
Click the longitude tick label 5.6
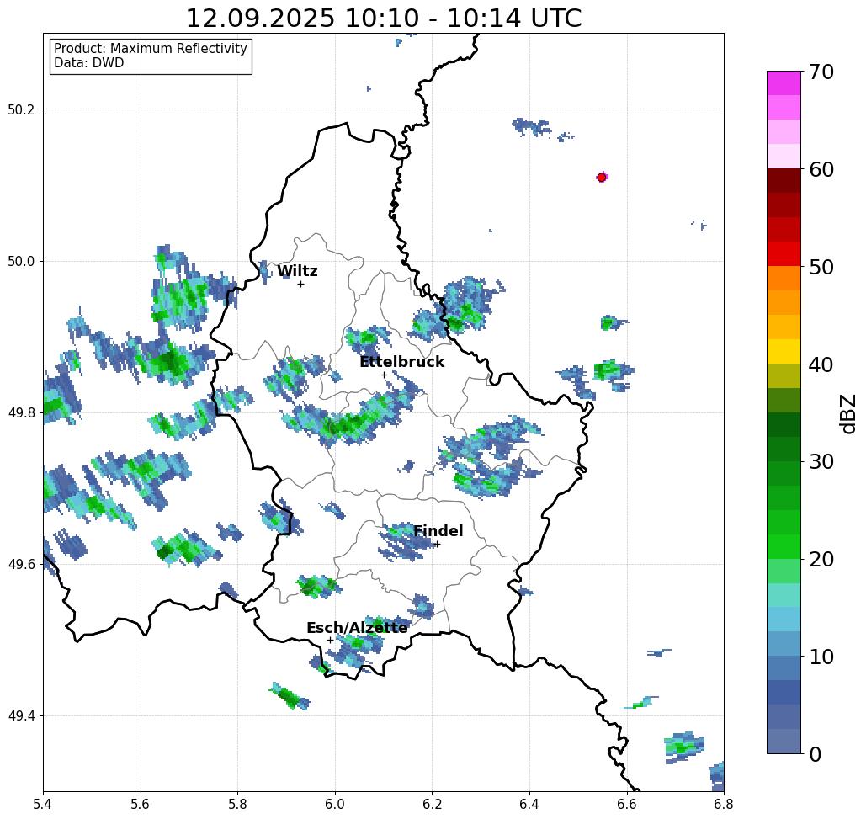[141, 804]
